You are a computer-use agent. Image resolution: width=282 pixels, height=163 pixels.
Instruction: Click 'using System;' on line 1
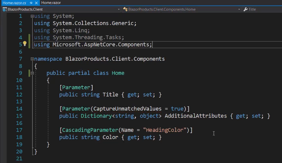click(54, 16)
